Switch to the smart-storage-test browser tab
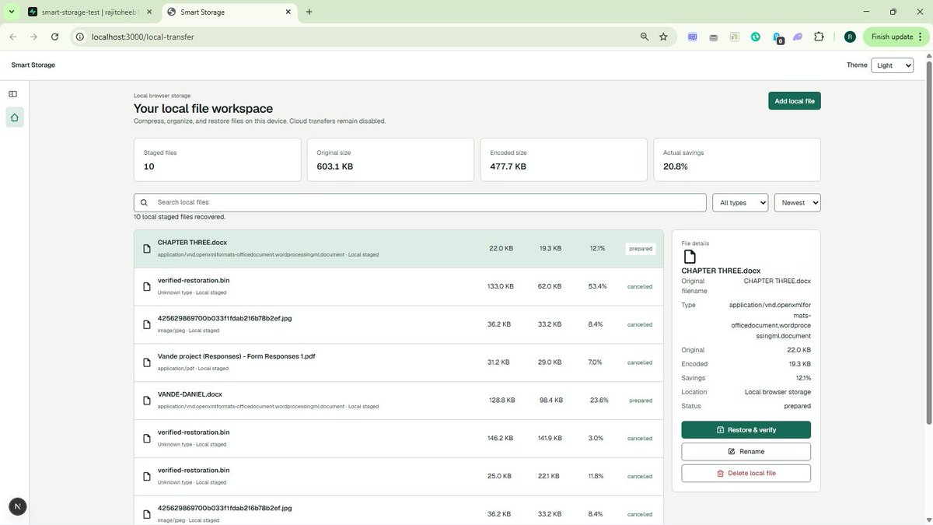933x525 pixels. [90, 12]
